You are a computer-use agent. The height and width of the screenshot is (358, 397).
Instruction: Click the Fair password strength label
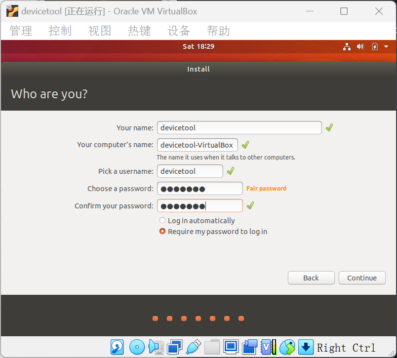[266, 188]
